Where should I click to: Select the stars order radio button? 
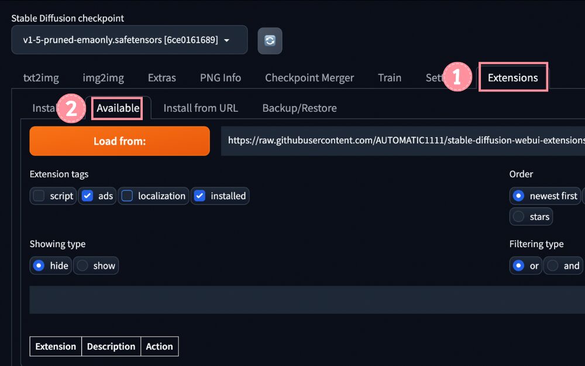(518, 217)
